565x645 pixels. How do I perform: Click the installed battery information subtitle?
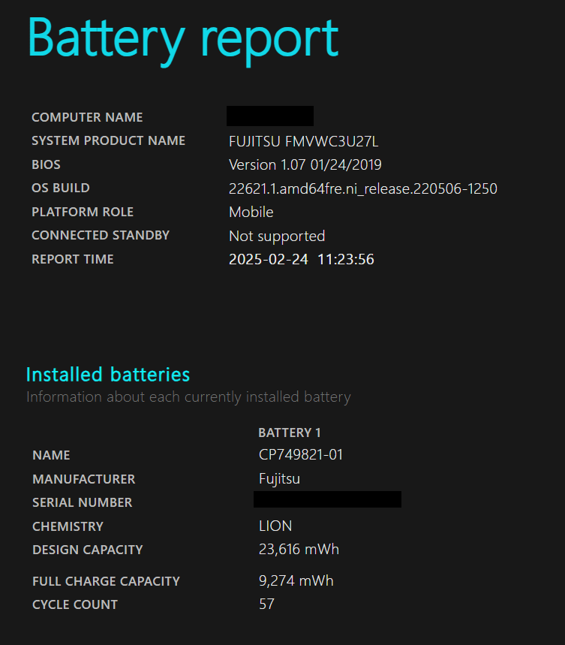(x=188, y=396)
